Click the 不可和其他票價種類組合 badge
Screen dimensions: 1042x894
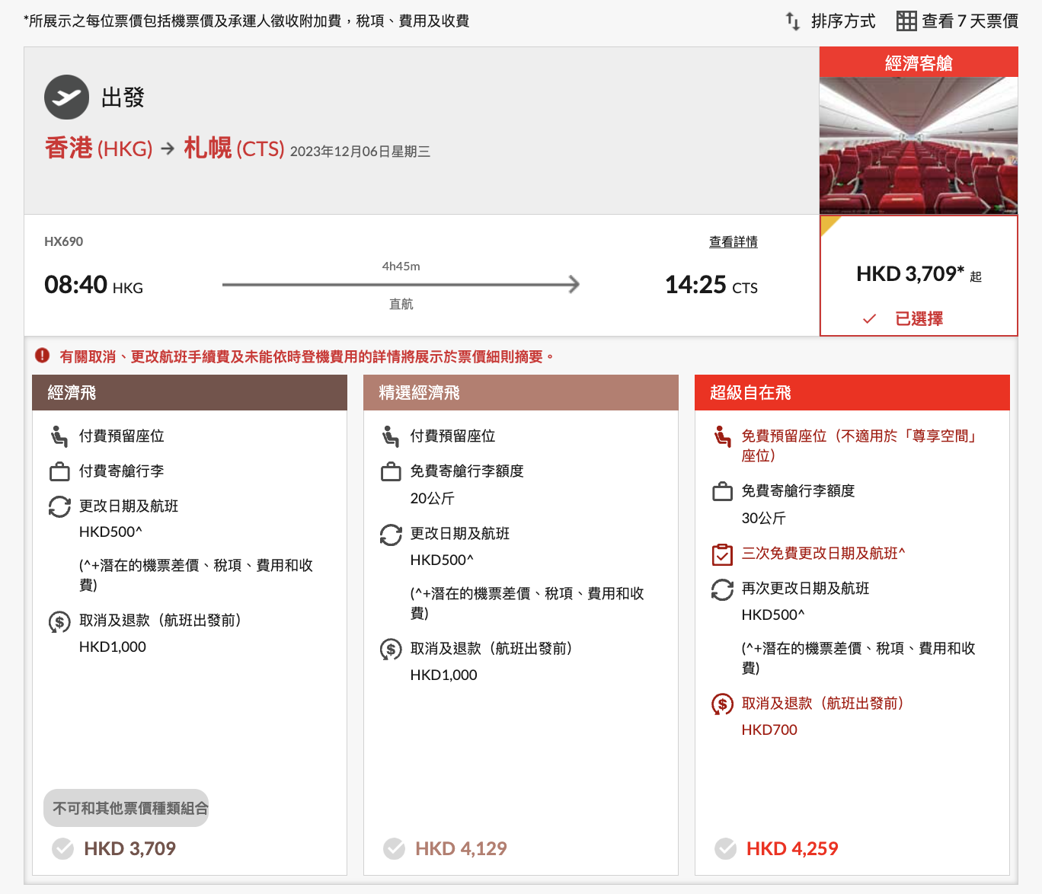click(126, 808)
